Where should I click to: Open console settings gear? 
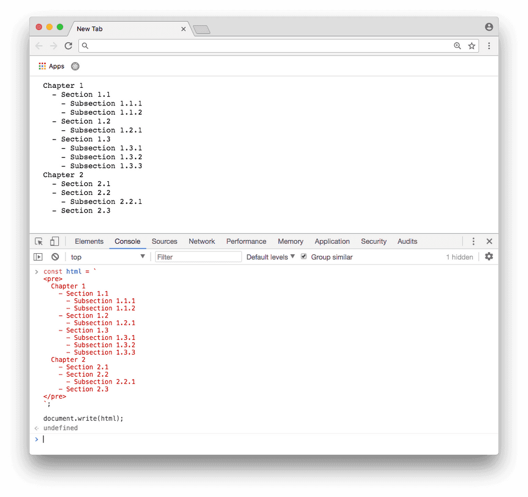point(489,256)
